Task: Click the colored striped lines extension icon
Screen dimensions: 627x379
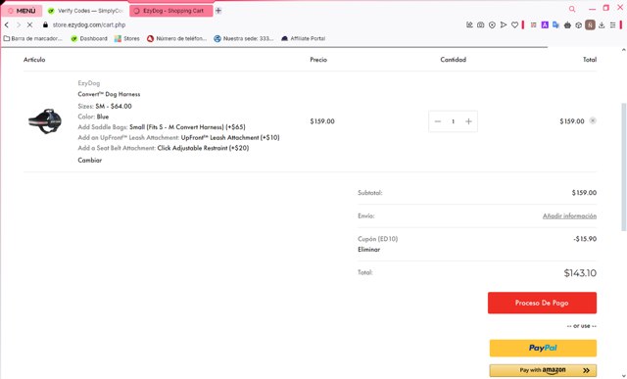Action: coord(533,24)
